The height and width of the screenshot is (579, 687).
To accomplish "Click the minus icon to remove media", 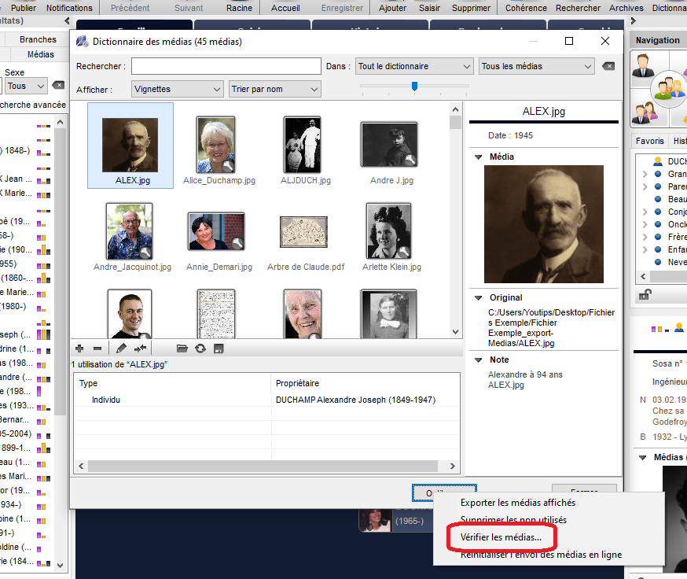I will click(x=97, y=349).
